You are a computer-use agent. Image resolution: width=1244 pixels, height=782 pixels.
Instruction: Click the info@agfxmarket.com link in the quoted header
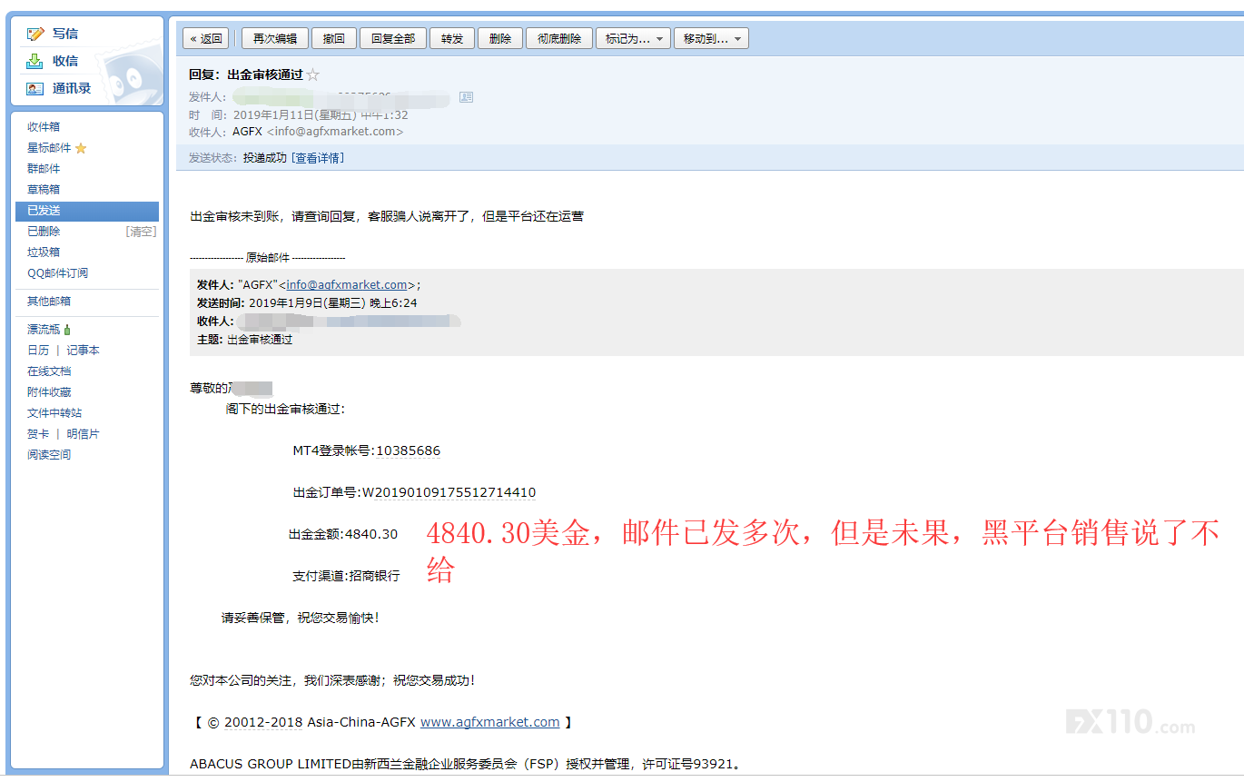tap(347, 285)
